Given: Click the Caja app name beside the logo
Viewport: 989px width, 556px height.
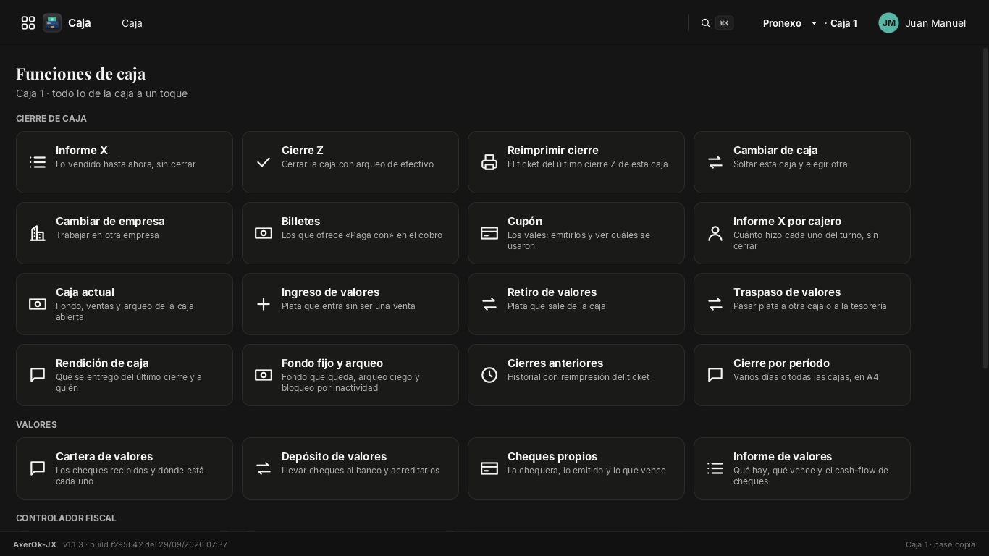Looking at the screenshot, I should coord(80,23).
